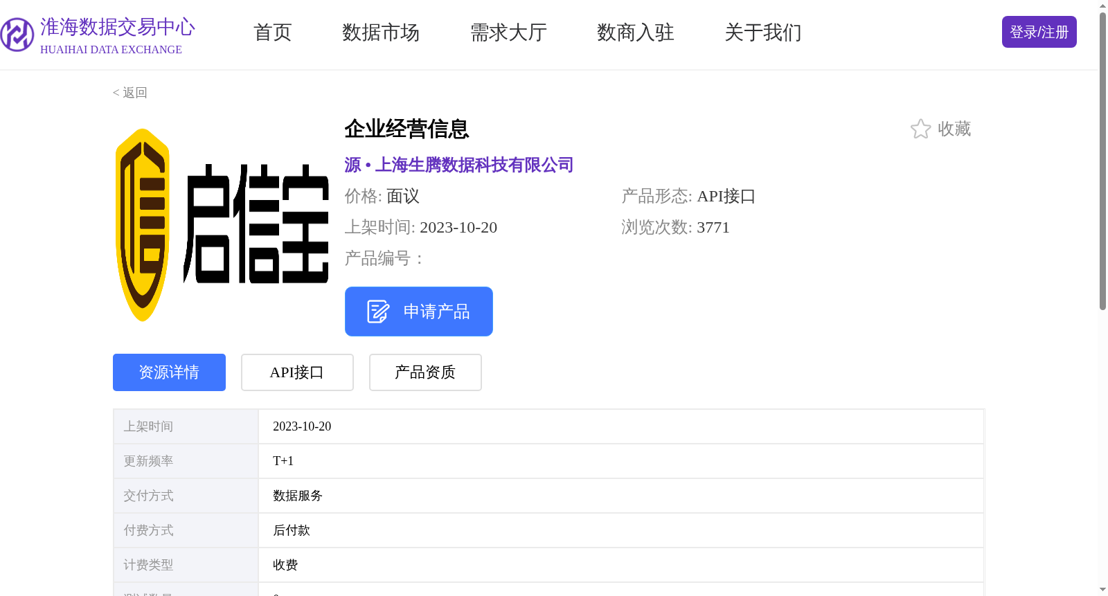Click the 淮海数据交易中心 title text
Image resolution: width=1108 pixels, height=596 pixels.
tap(118, 27)
